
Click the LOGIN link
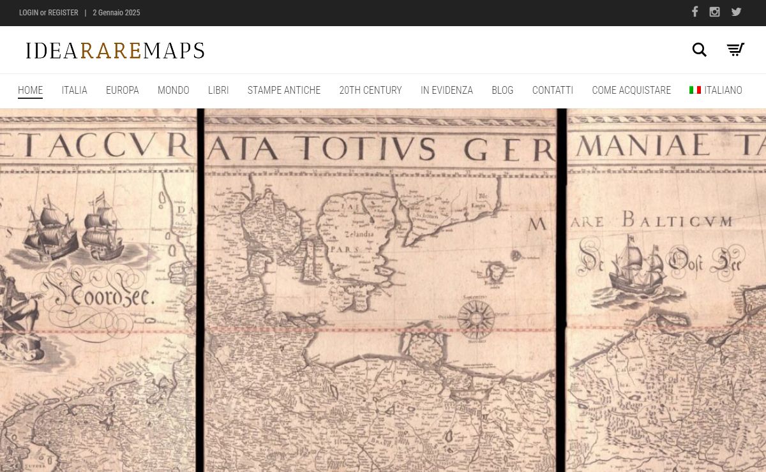(x=29, y=13)
